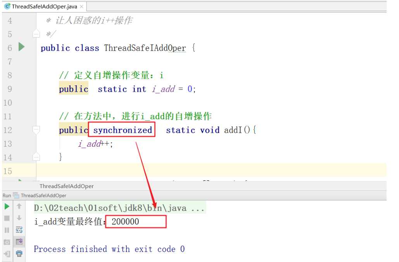Image resolution: width=399 pixels, height=262 pixels.
Task: Click the green run gutter icon at line 6
Action: 22,47
